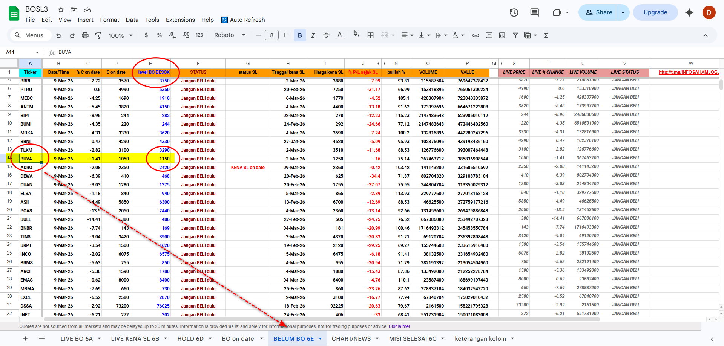Switch to LIVE KENA SL 6B tab
Screen dimensions: 724x346
click(135, 338)
